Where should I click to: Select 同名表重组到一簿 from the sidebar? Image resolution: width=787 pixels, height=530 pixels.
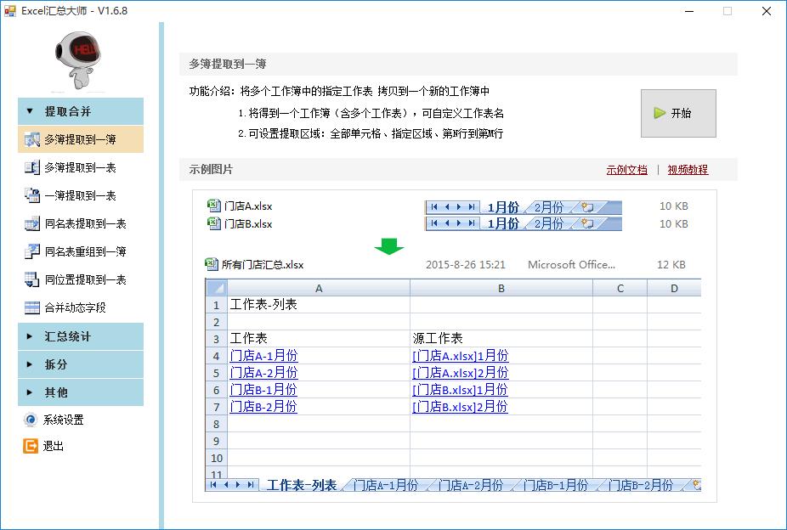(x=81, y=251)
